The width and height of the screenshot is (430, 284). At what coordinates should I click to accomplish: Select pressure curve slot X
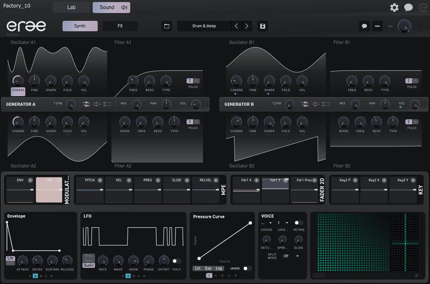tap(209, 275)
